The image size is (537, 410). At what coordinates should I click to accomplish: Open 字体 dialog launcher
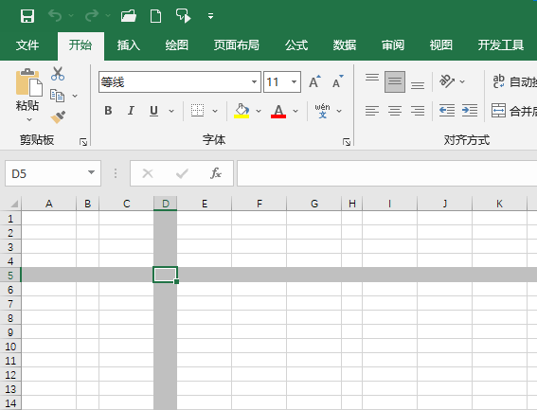347,142
